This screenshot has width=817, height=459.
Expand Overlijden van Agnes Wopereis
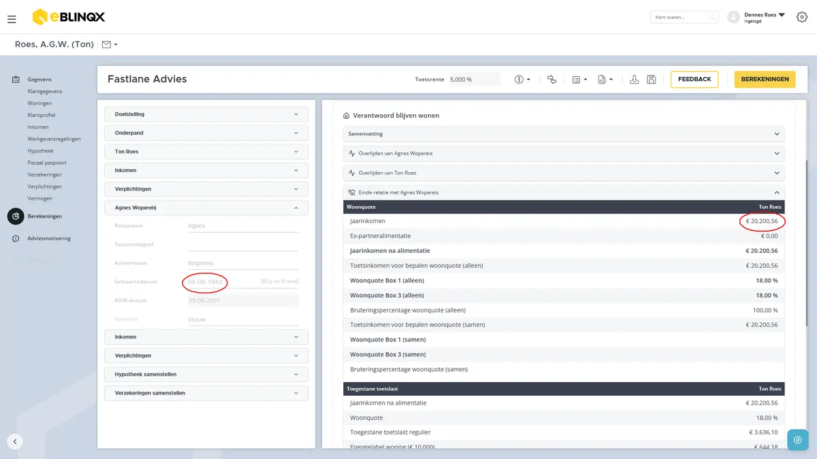point(564,154)
